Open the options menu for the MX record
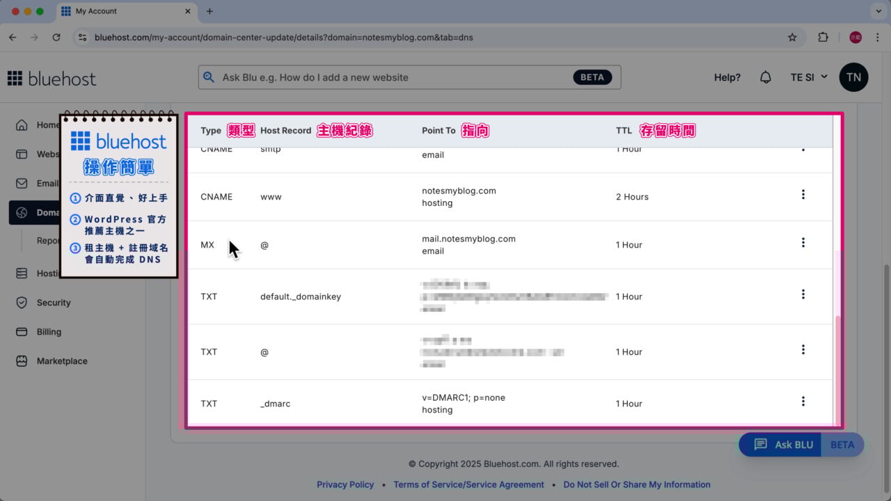 coord(803,242)
